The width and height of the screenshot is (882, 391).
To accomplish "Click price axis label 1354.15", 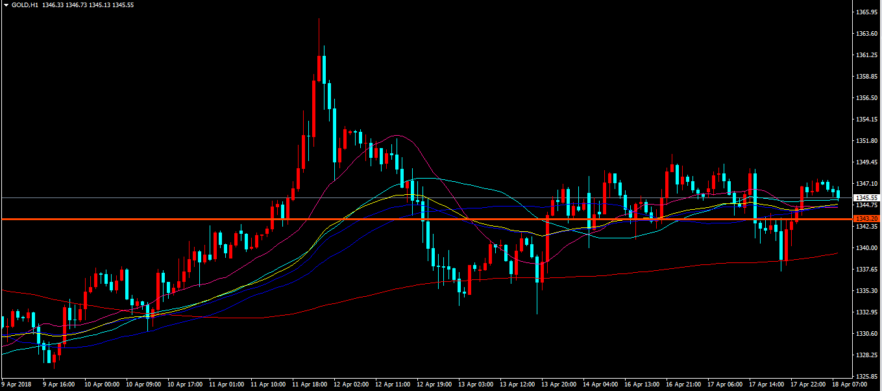I will click(867, 120).
